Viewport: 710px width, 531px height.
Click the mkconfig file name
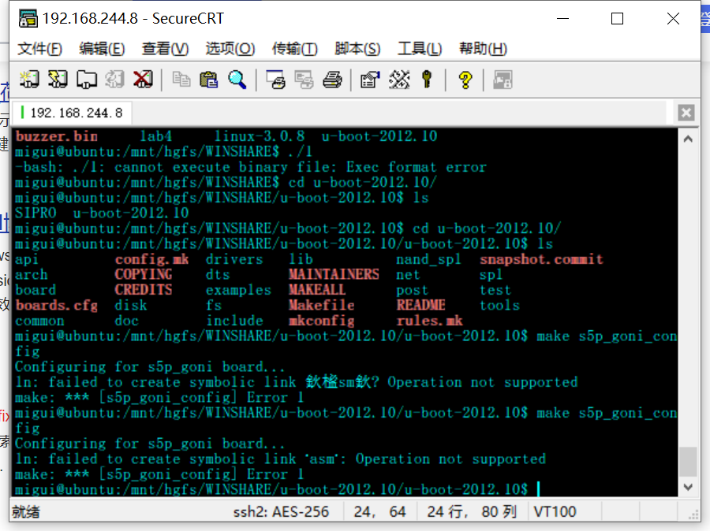[x=322, y=321]
